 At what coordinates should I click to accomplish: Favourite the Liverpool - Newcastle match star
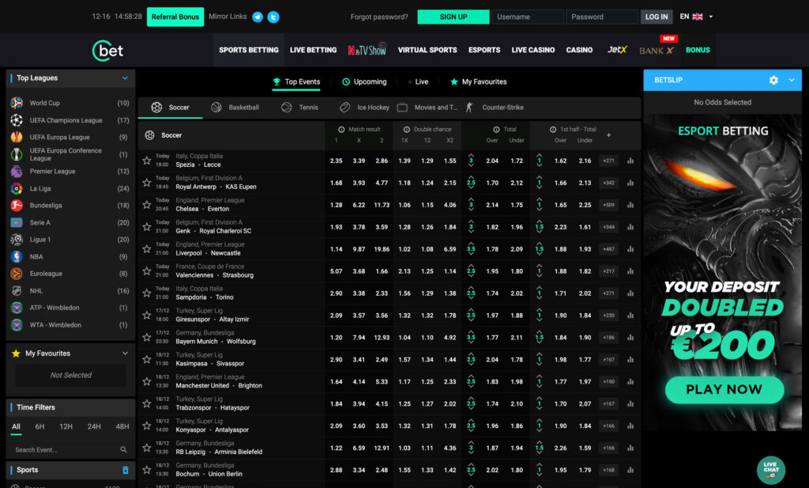pyautogui.click(x=146, y=249)
